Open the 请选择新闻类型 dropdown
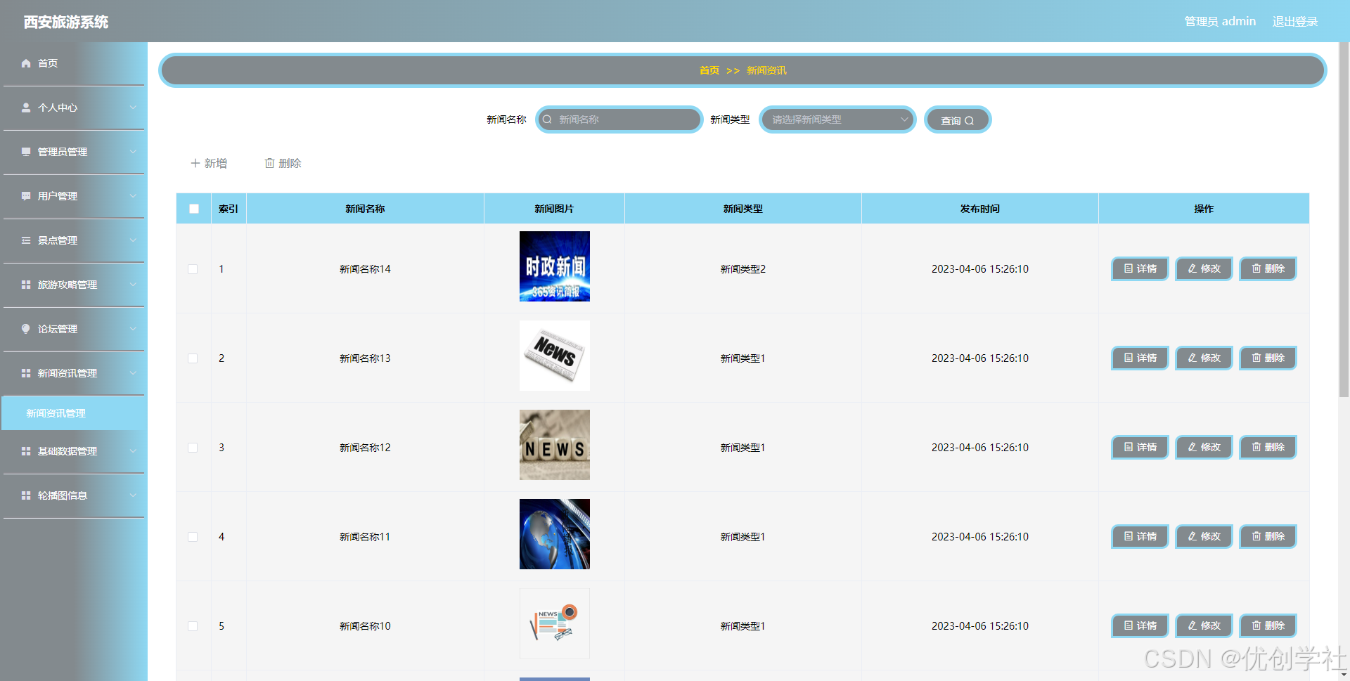Viewport: 1350px width, 681px height. pos(837,119)
